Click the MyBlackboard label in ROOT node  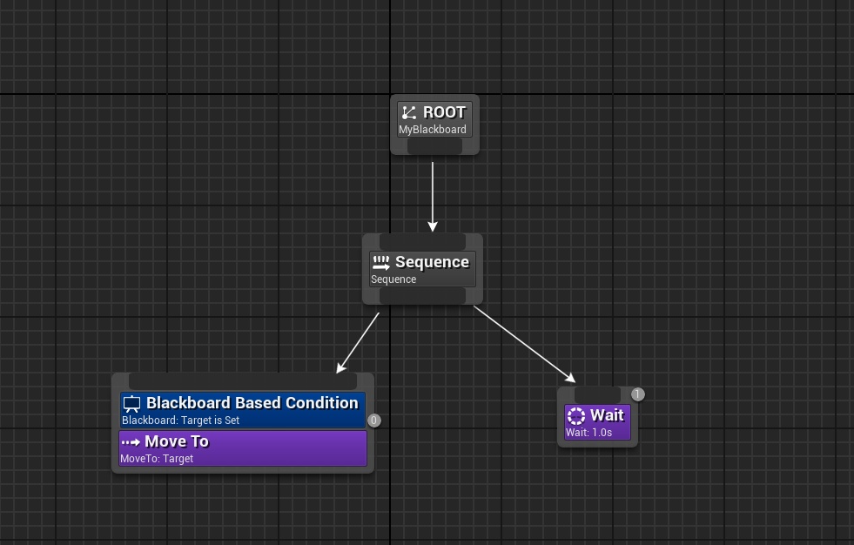coord(433,130)
